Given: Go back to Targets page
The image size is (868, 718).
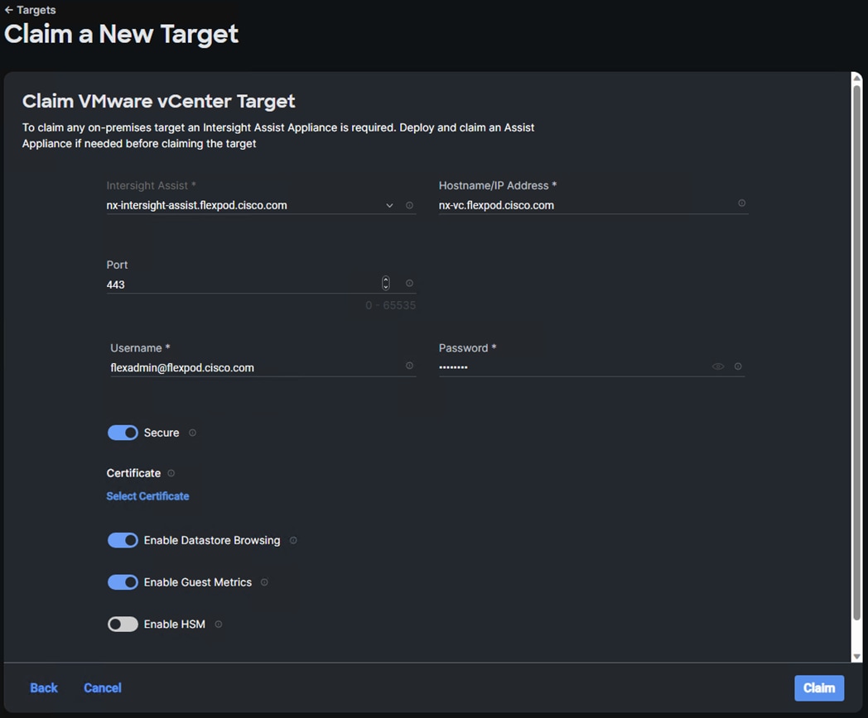Looking at the screenshot, I should pyautogui.click(x=31, y=10).
